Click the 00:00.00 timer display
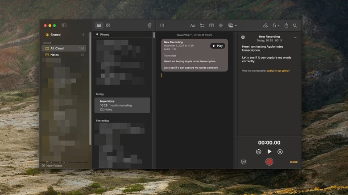348x195 pixels. (269, 142)
